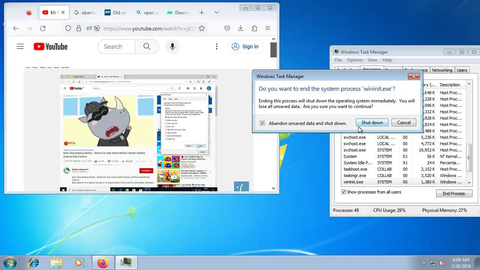Show hidden system tray icons
The width and height of the screenshot is (480, 270).
pos(424,263)
